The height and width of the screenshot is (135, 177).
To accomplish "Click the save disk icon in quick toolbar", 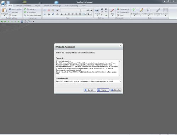I will (x=22, y=22).
